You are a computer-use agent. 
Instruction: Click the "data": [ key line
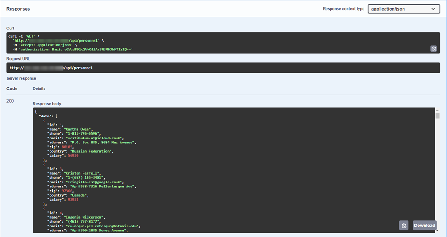[x=48, y=116]
